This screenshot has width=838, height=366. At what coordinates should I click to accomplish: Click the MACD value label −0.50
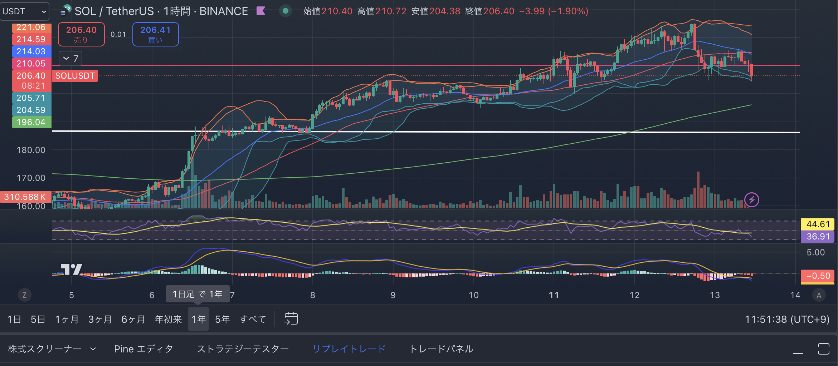[818, 276]
